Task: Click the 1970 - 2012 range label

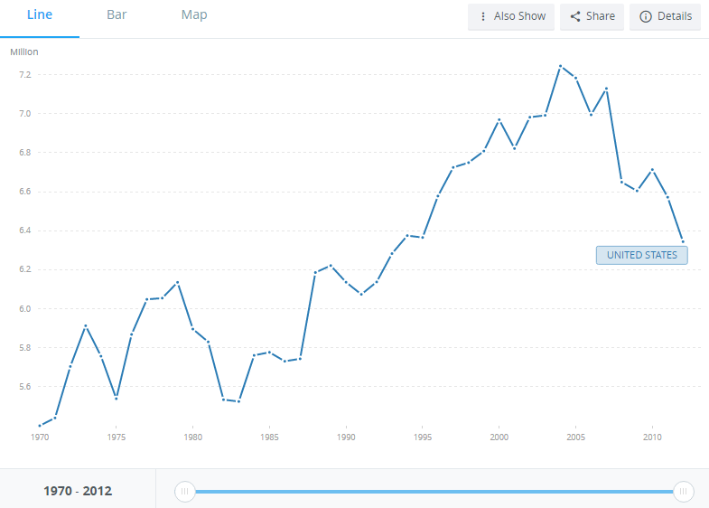Action: (x=78, y=491)
